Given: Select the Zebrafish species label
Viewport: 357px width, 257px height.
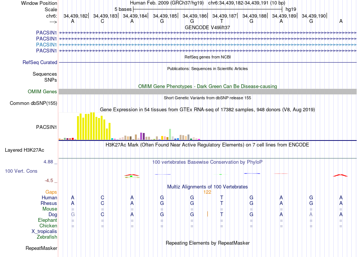Looking at the screenshot, I should click(x=47, y=237).
